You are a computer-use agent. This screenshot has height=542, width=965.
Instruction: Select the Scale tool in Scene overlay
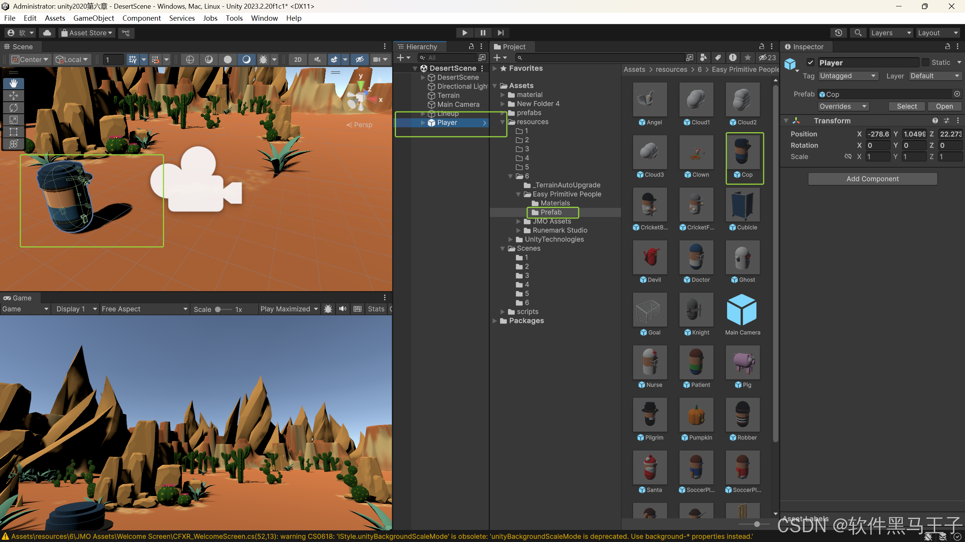click(14, 120)
